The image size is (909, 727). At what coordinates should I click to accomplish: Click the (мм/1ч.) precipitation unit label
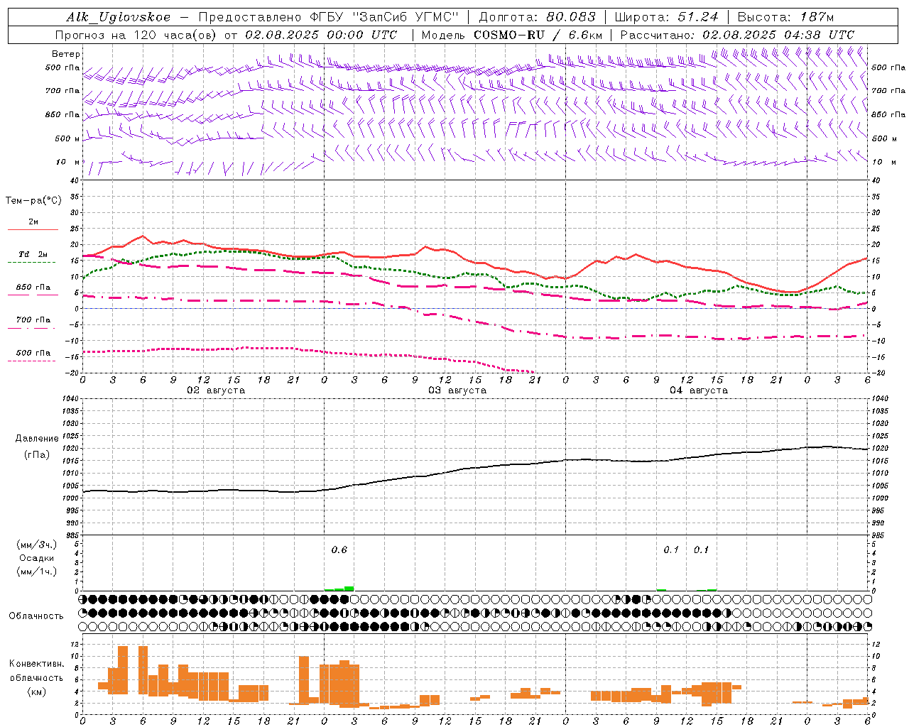[x=36, y=572]
